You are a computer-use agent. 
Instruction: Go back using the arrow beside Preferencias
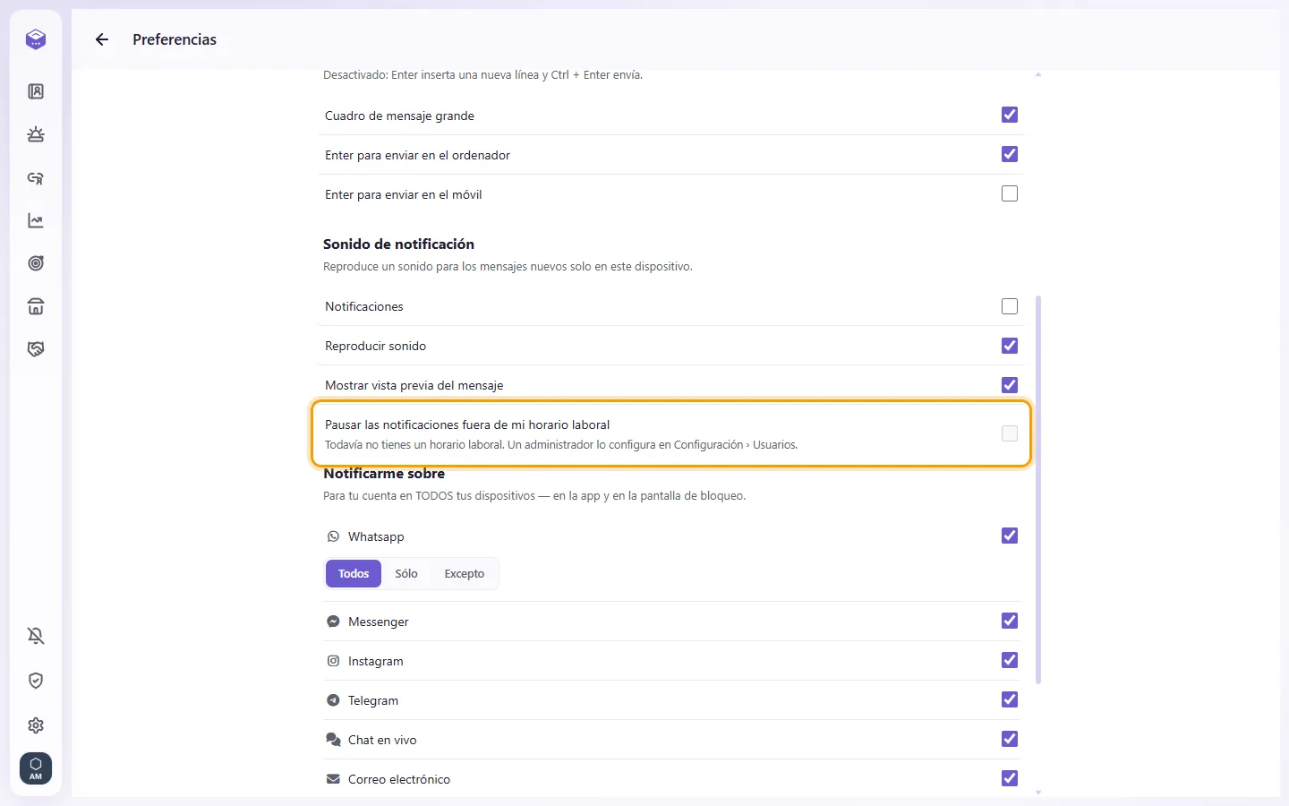pos(102,39)
